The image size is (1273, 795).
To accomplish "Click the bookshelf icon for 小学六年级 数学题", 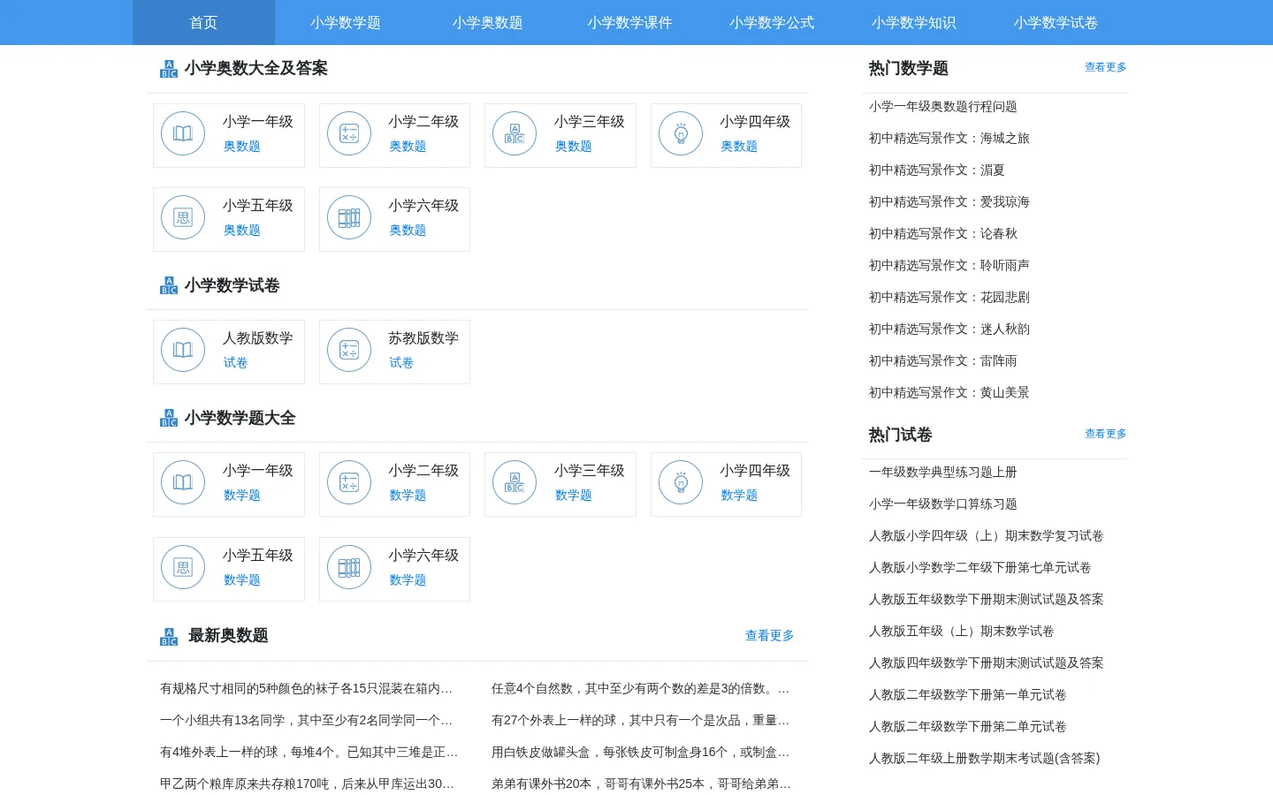I will [x=349, y=567].
